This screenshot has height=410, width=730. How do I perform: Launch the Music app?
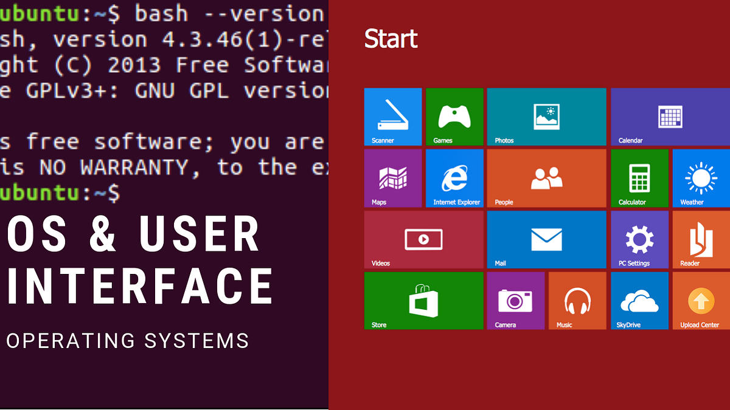tap(577, 301)
